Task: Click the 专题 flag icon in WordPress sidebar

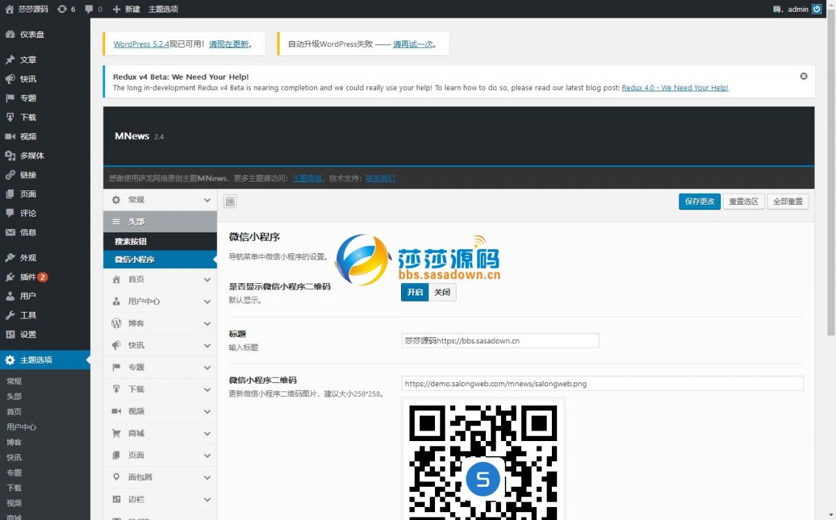Action: coord(10,98)
